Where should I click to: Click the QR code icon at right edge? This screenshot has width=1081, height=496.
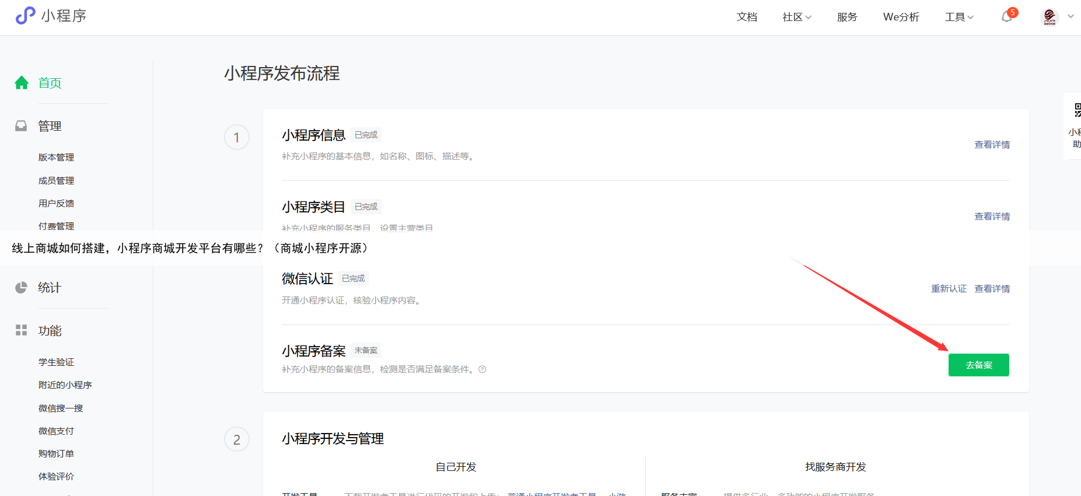pyautogui.click(x=1077, y=110)
